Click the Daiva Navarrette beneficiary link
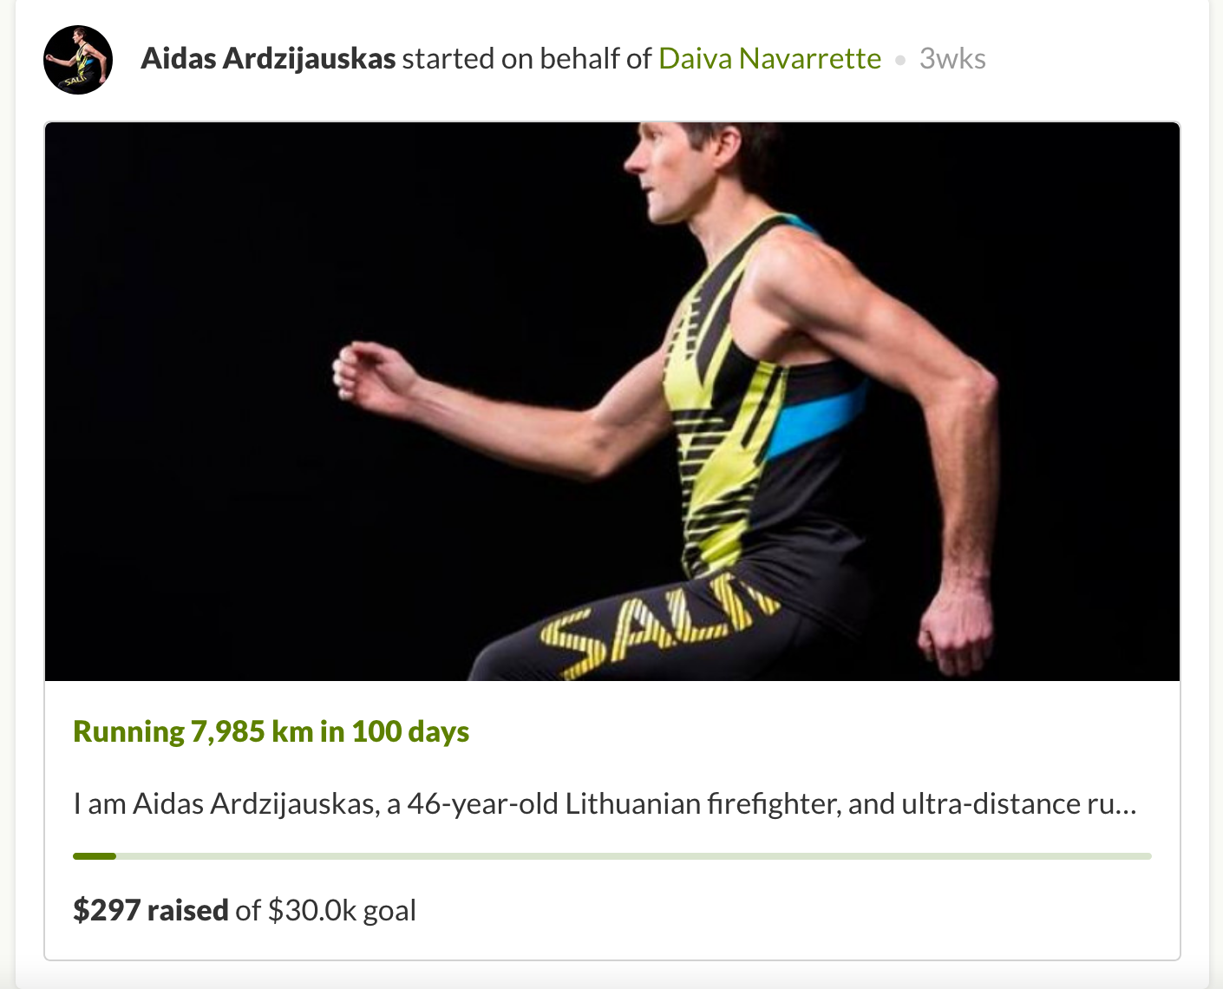The width and height of the screenshot is (1223, 989). (769, 58)
